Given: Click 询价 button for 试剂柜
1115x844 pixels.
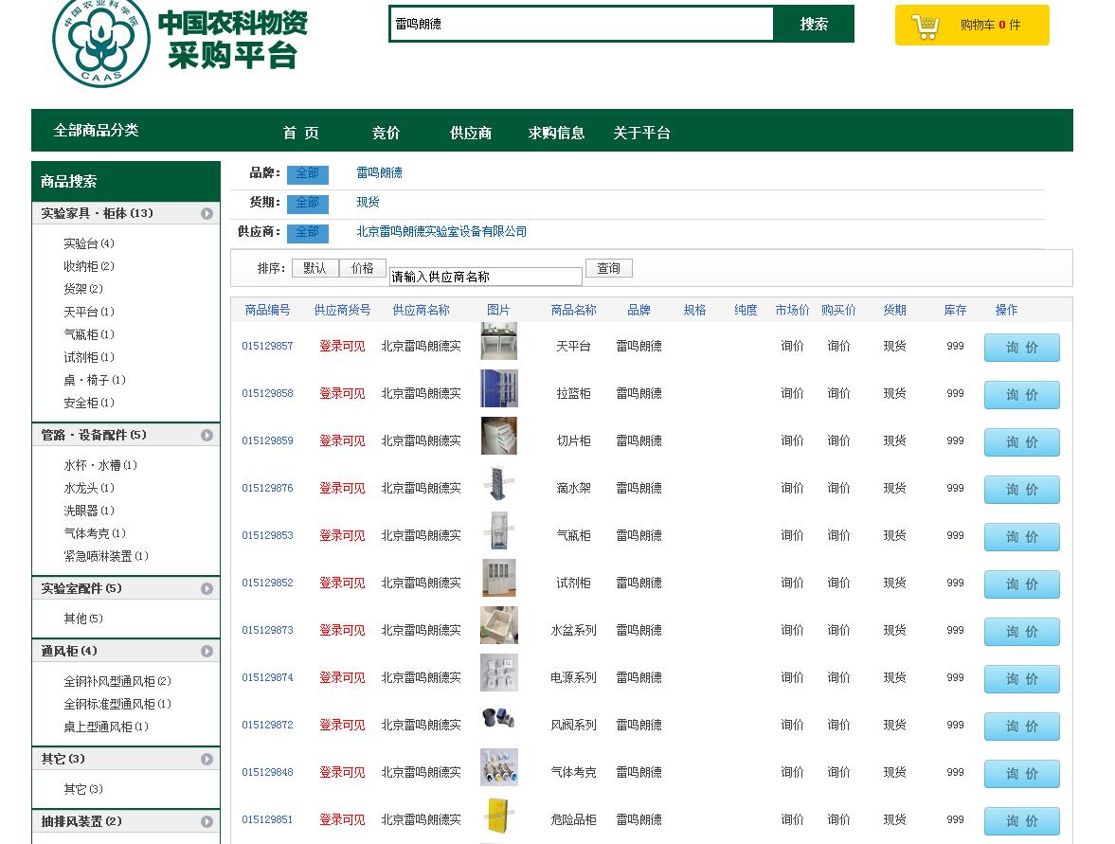Looking at the screenshot, I should tap(1022, 584).
